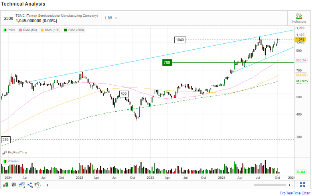
Task: Click the 2330 ticker symbol
Action: coord(8,18)
